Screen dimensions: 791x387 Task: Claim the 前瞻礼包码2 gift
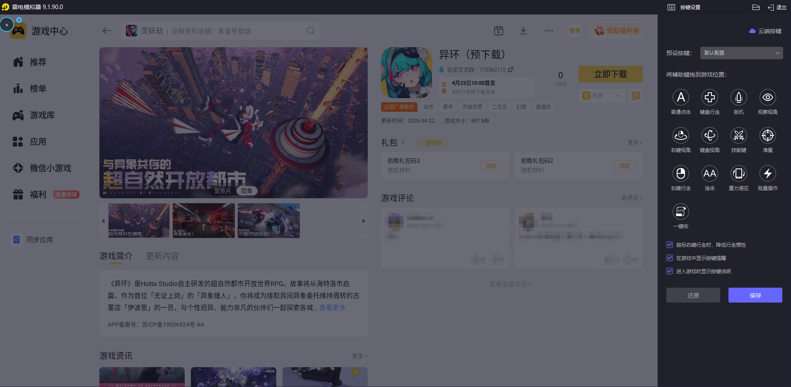pyautogui.click(x=625, y=166)
